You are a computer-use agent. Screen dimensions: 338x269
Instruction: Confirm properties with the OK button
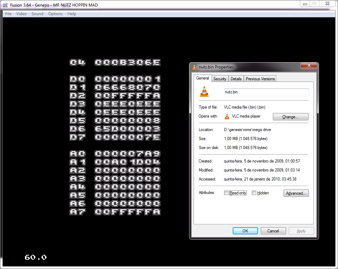click(x=245, y=231)
